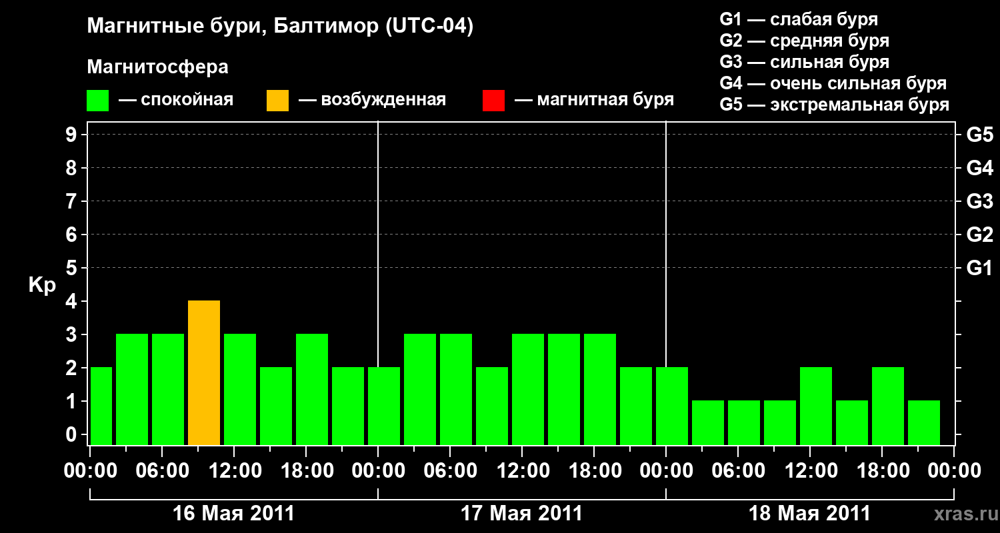Click the green 'спокойная' legend swatch
Screen dimensions: 1000x533
point(98,101)
